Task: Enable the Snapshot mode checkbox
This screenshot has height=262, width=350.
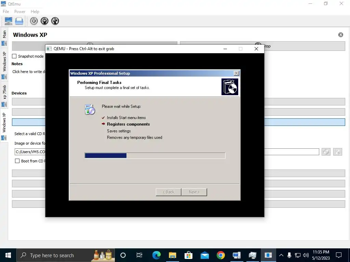Action: [x=14, y=56]
